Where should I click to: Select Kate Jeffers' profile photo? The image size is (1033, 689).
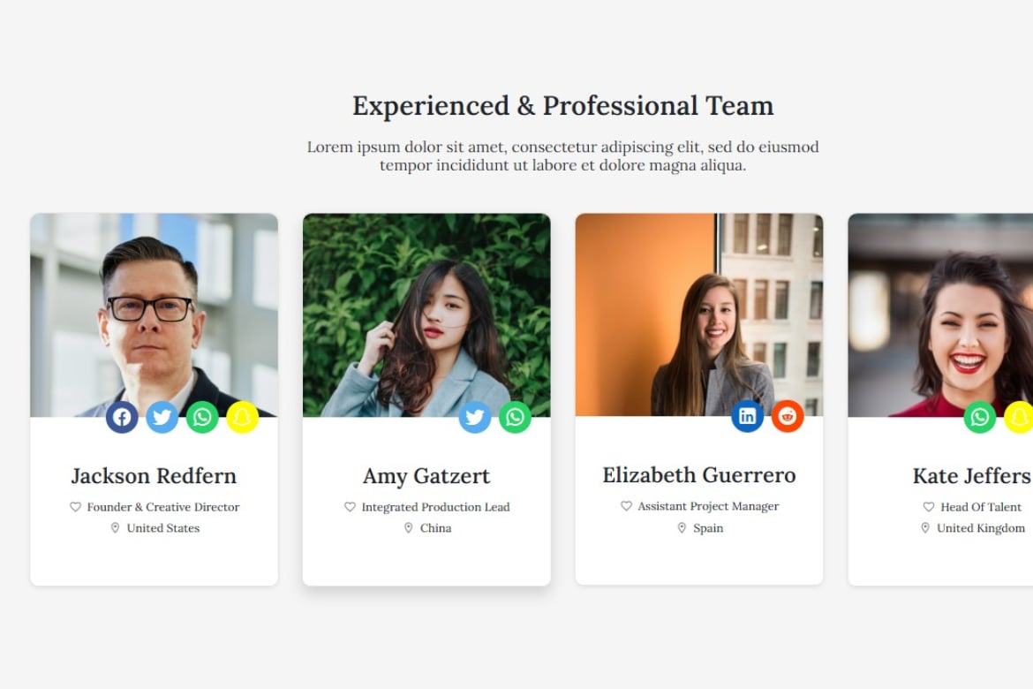(x=941, y=315)
